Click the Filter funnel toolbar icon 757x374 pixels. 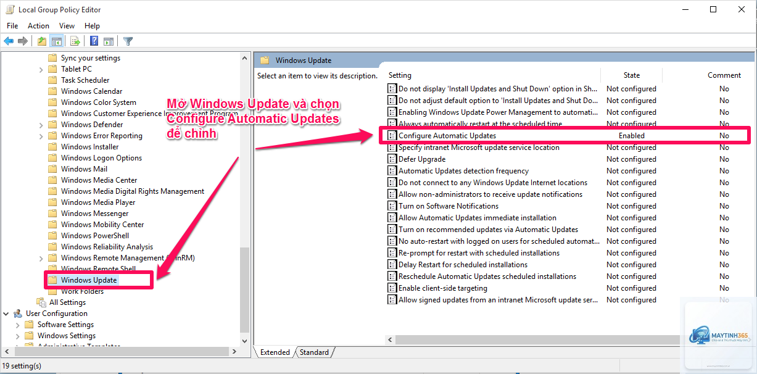coord(128,41)
